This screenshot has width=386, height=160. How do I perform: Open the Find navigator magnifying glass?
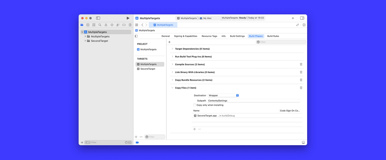click(100, 25)
